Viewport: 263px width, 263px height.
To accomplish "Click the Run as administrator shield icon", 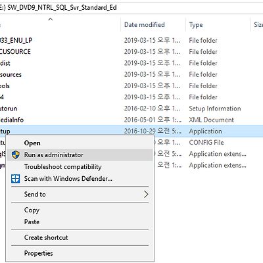I will [x=16, y=155].
